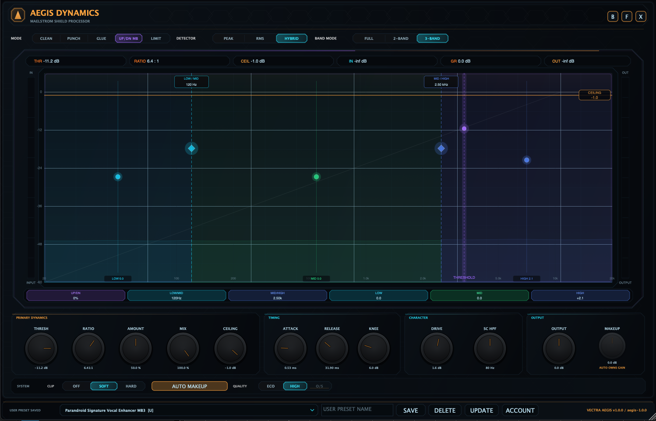Switch band mode to 2-BAND

pos(401,39)
